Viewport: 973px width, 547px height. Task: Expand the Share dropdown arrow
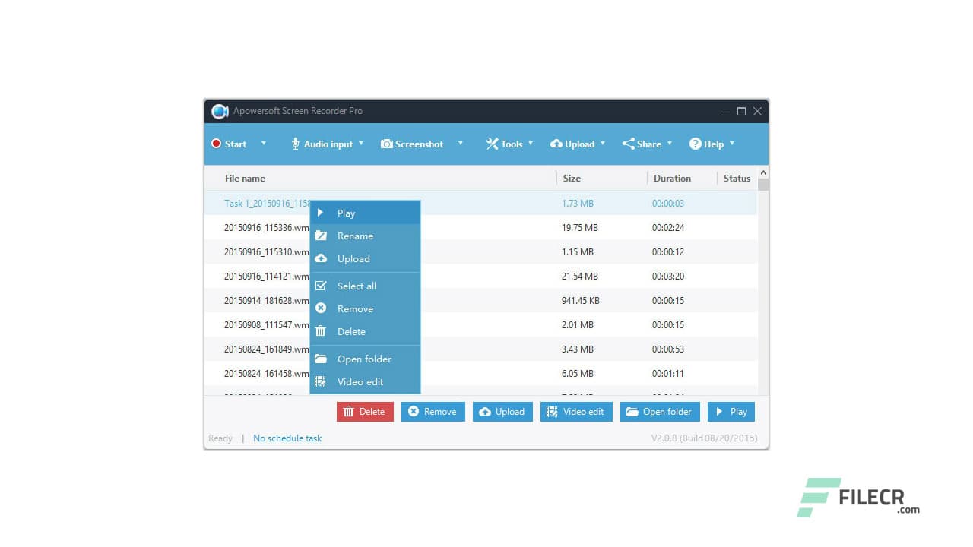(x=670, y=144)
